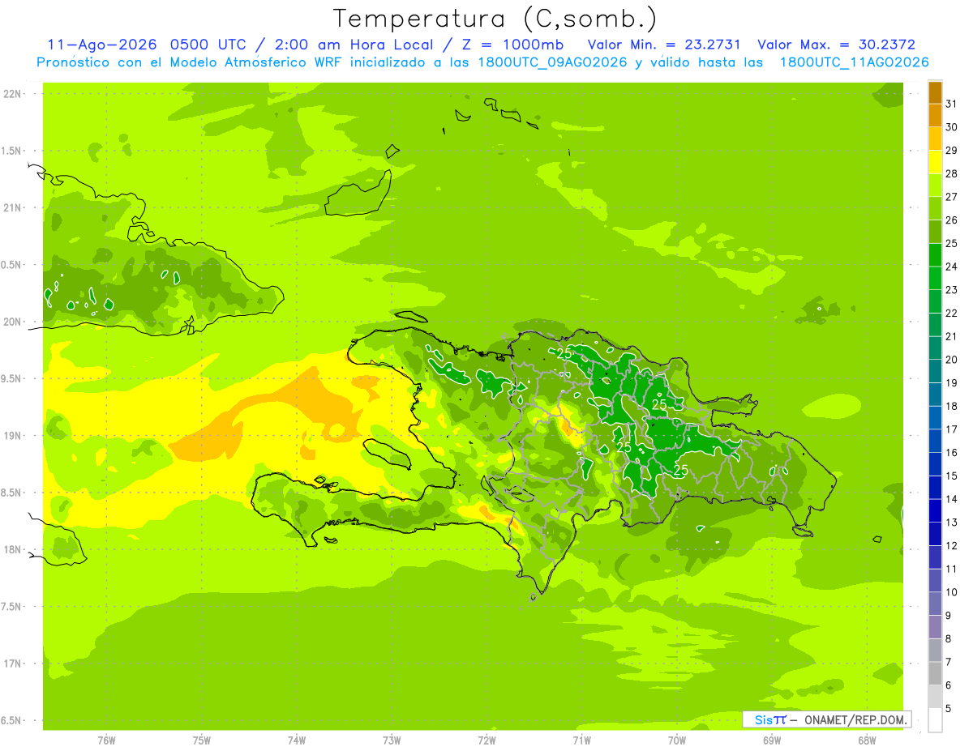This screenshot has width=973, height=751.
Task: Click the "22N" latitude axis label
Action: [x=11, y=93]
